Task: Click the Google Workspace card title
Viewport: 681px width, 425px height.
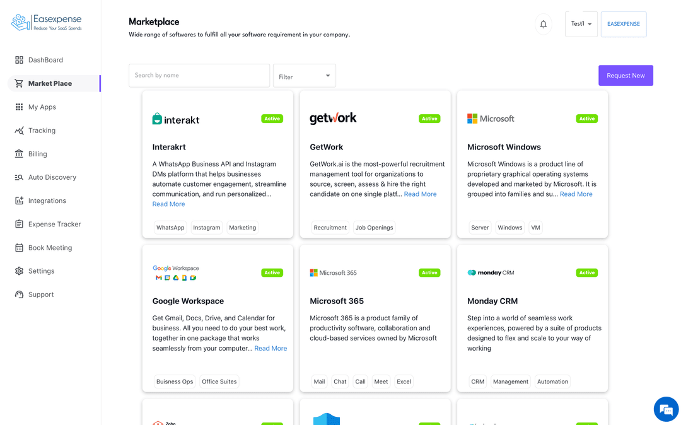Action: pyautogui.click(x=188, y=301)
